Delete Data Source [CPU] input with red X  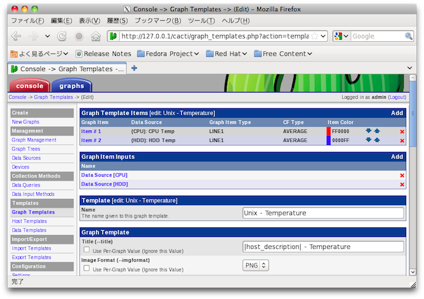[x=402, y=175]
